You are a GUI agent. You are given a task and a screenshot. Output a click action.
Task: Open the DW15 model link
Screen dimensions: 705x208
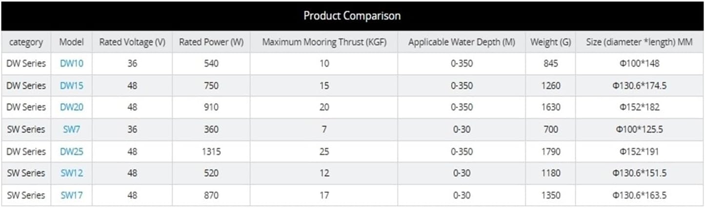coord(71,86)
